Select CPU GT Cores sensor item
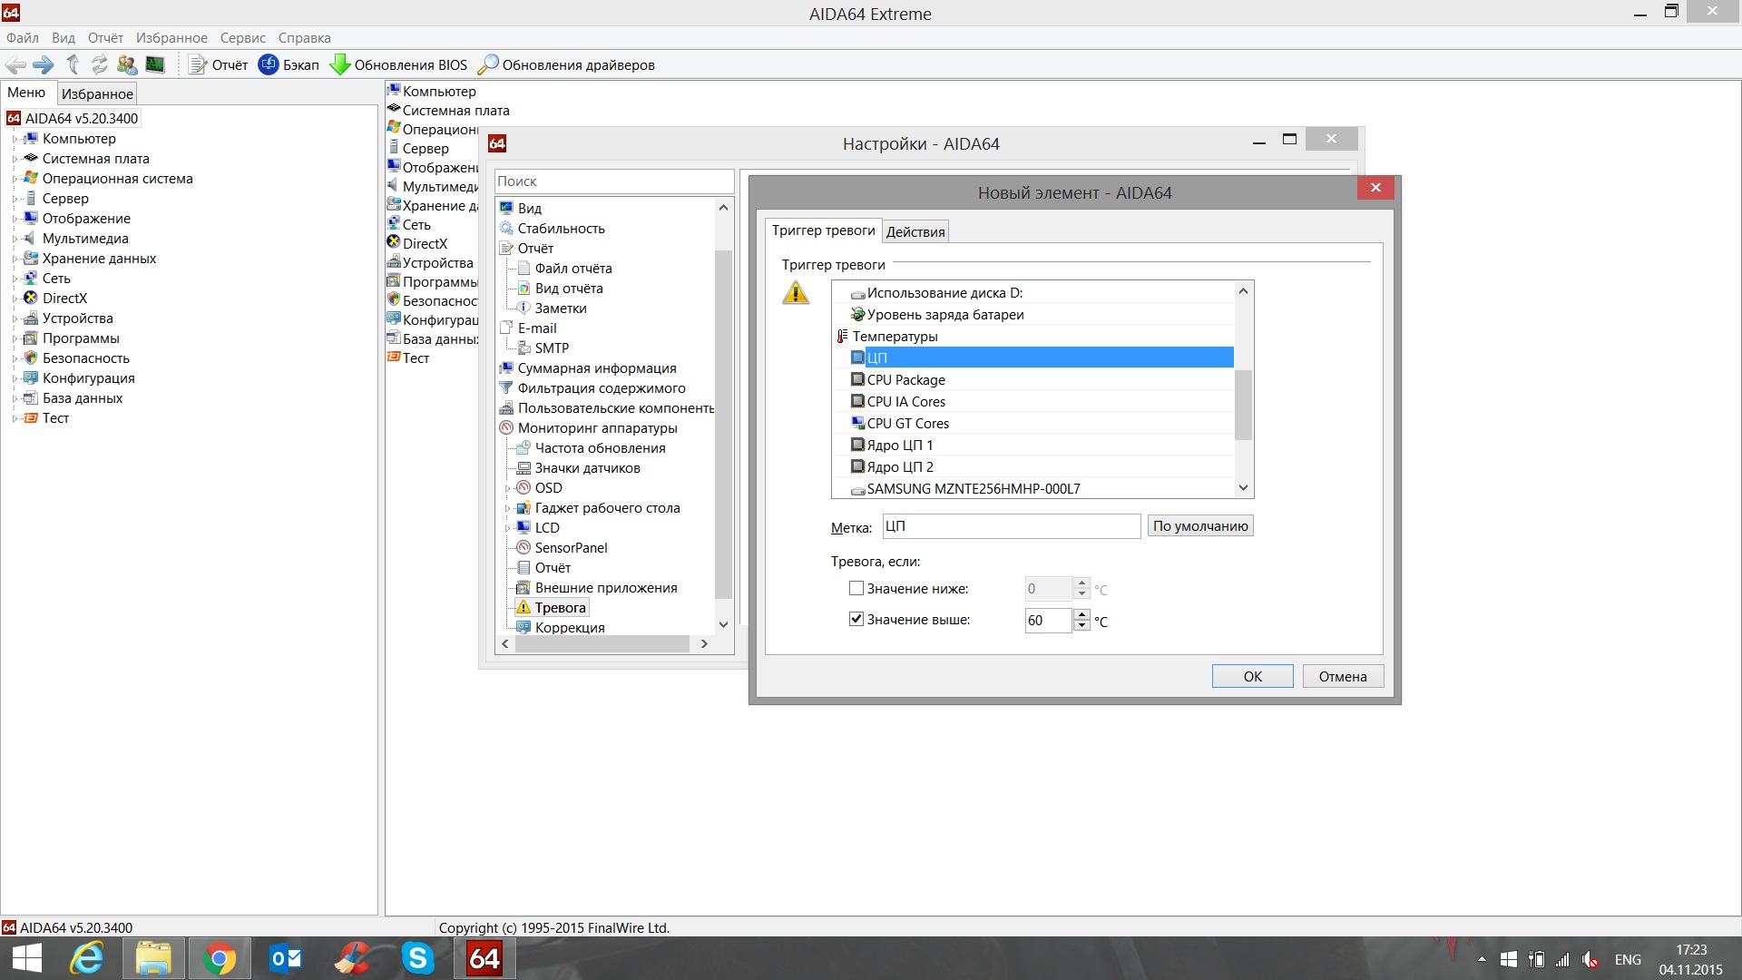This screenshot has height=980, width=1742. pos(907,424)
